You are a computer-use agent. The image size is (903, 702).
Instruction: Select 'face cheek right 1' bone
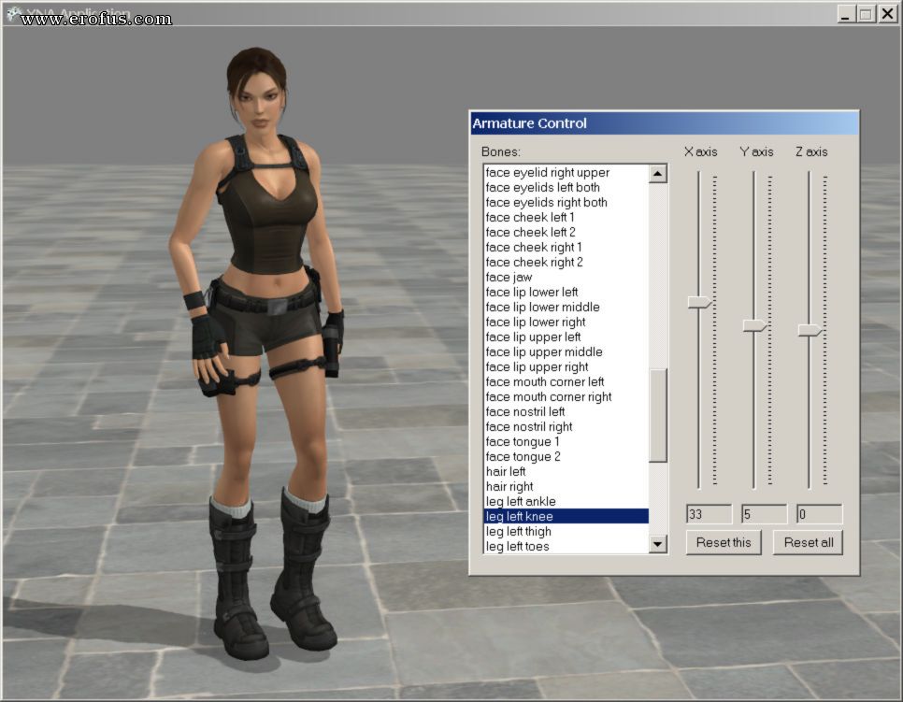tap(566, 247)
